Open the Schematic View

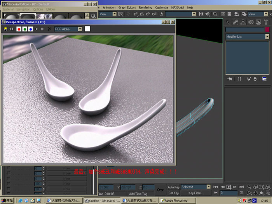coord(229,14)
